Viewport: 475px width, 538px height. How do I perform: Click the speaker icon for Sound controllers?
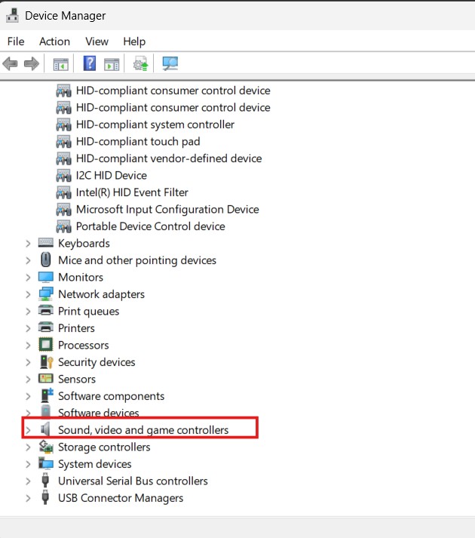point(46,430)
